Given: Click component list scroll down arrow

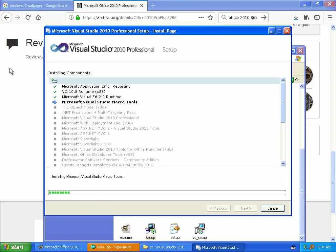Looking at the screenshot, I should [x=283, y=164].
